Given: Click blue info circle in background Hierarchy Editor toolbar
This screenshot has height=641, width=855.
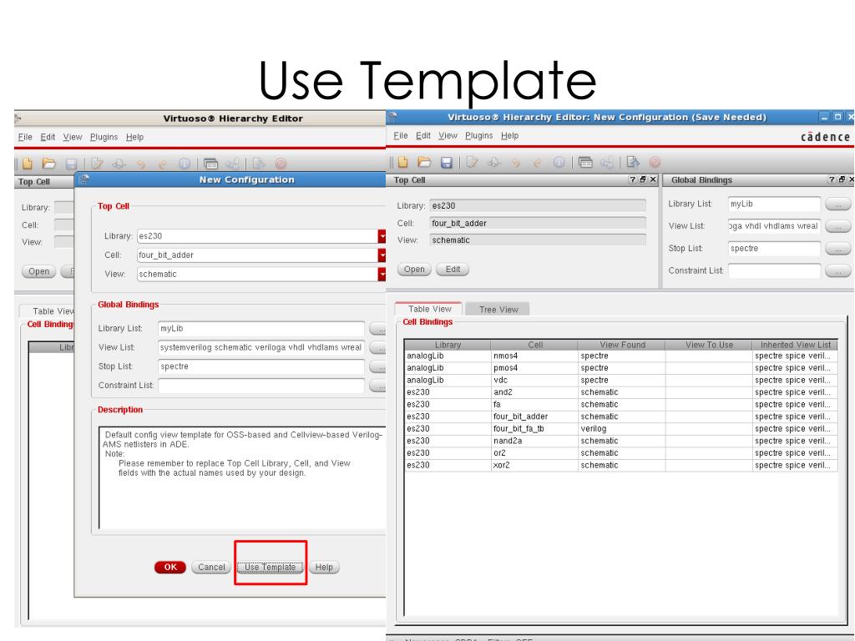Looking at the screenshot, I should coord(185,164).
